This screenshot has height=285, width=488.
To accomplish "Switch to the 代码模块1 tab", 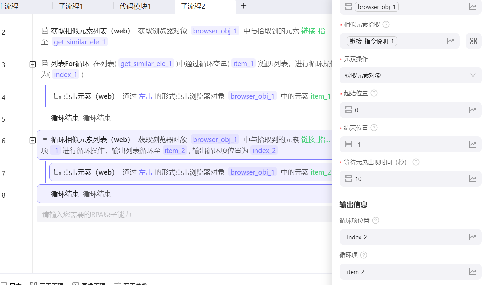I will click(x=135, y=6).
